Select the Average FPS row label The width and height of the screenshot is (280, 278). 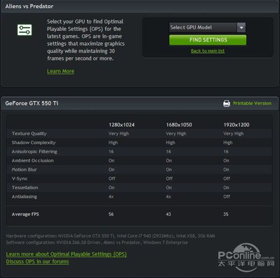pyautogui.click(x=25, y=214)
